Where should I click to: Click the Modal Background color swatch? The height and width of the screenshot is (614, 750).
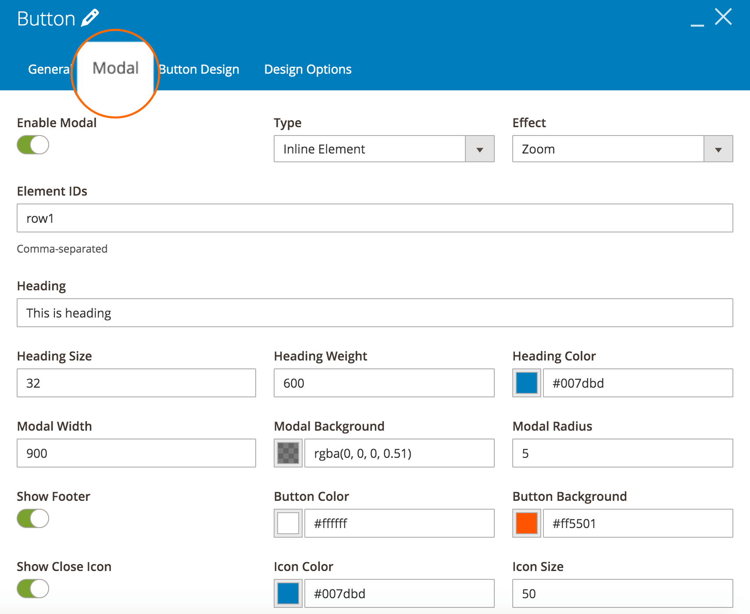point(287,453)
